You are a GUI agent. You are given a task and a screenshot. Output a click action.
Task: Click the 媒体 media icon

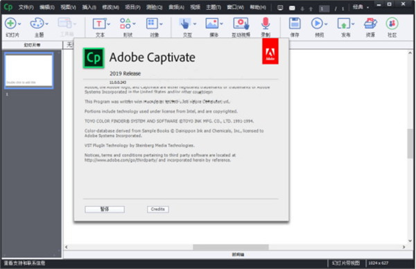coord(212,24)
